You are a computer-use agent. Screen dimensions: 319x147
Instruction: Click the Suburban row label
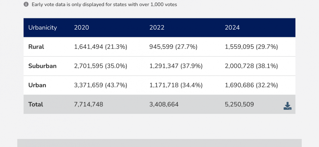[42, 66]
